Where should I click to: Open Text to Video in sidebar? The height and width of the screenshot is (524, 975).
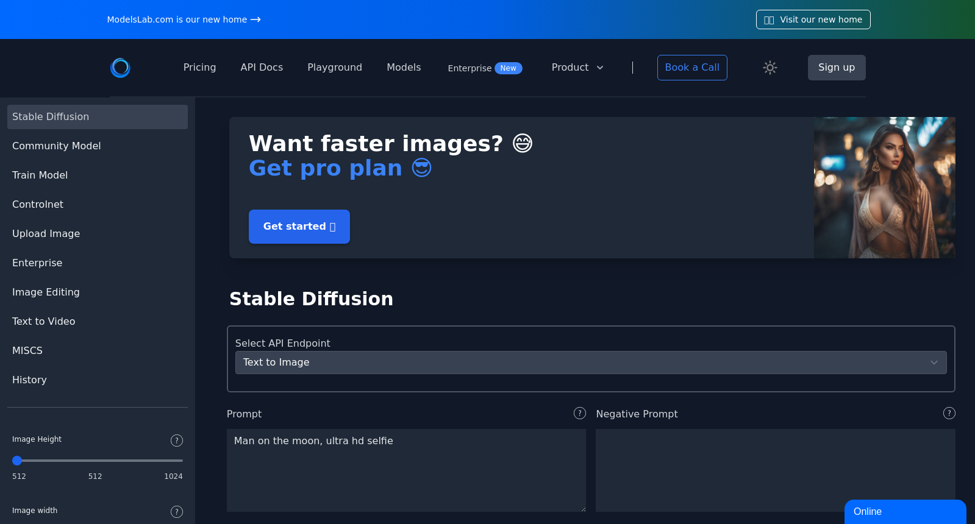coord(98,322)
